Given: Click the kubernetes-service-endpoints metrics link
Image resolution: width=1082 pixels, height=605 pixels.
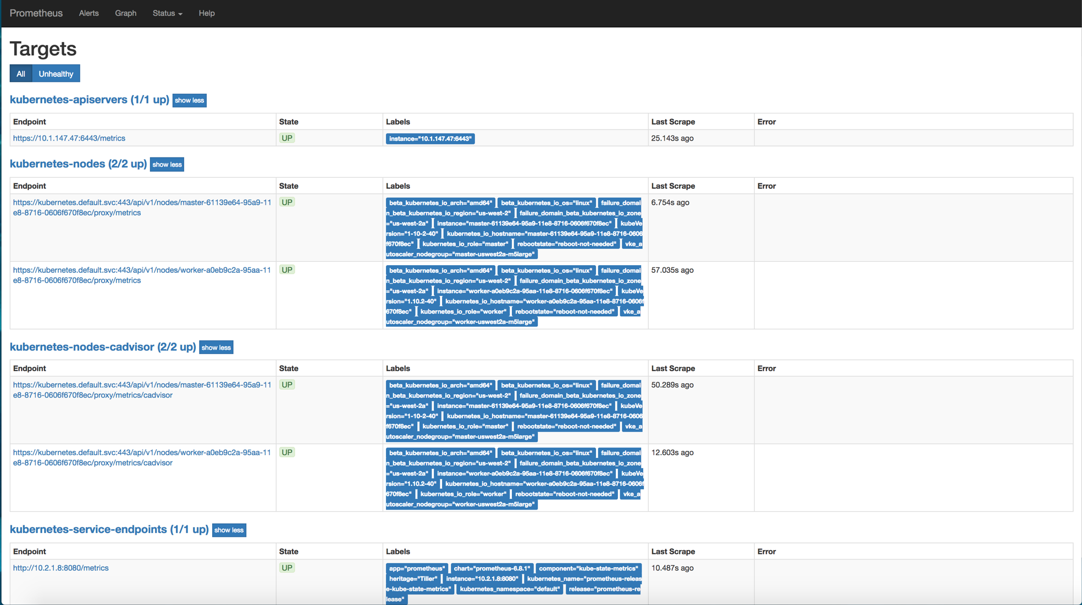Looking at the screenshot, I should (61, 567).
